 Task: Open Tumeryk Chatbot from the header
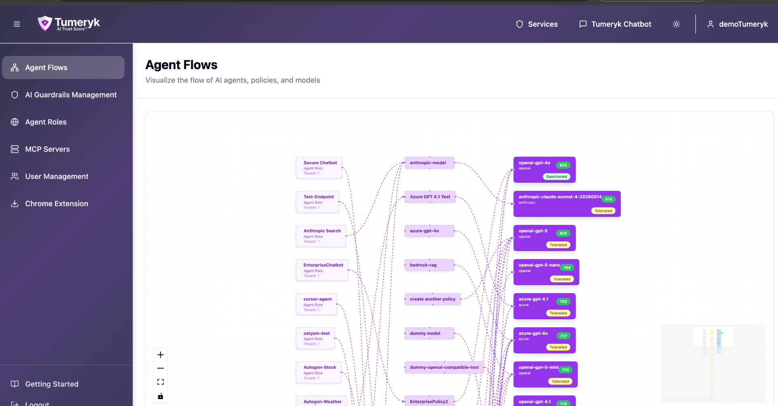click(x=615, y=24)
